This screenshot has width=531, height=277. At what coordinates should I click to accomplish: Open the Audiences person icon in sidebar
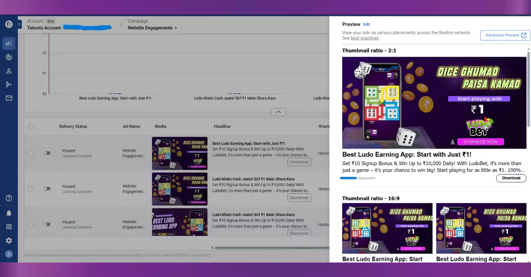click(x=9, y=71)
